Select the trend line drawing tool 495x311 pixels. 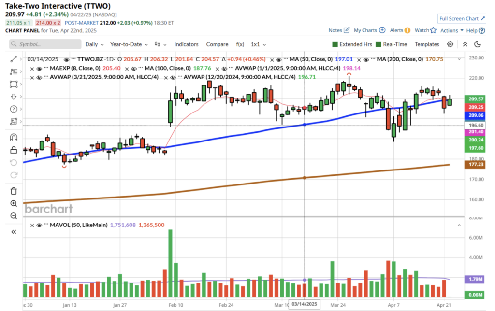pyautogui.click(x=14, y=59)
